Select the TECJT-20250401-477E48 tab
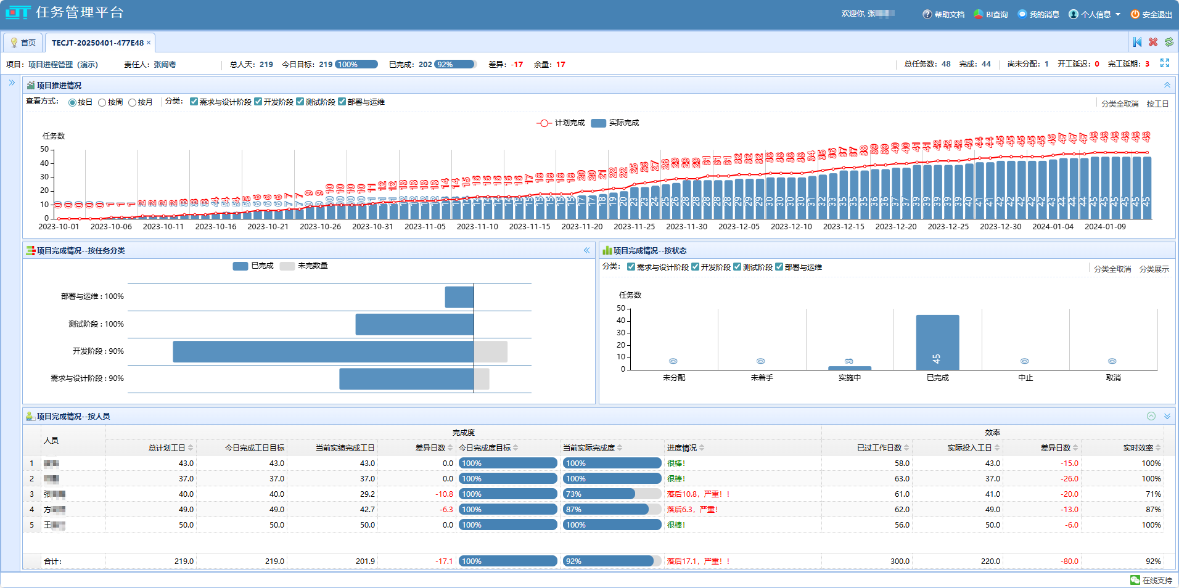Viewport: 1179px width, 588px height. pos(97,43)
